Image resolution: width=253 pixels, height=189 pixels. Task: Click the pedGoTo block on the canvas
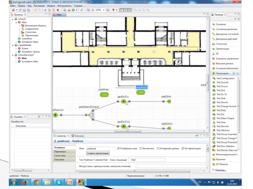[124, 101]
